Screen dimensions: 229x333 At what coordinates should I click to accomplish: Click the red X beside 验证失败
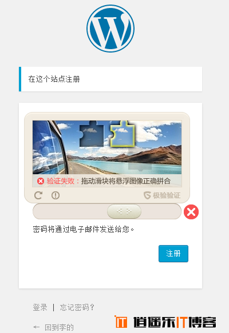41,181
